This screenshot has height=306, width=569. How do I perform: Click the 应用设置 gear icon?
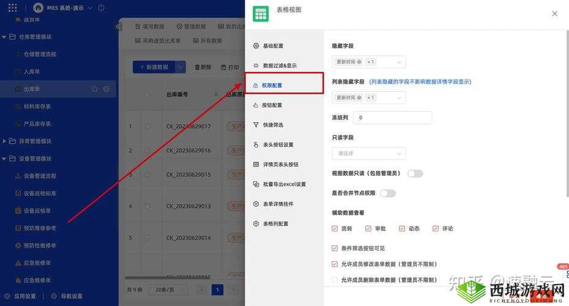tap(7, 296)
